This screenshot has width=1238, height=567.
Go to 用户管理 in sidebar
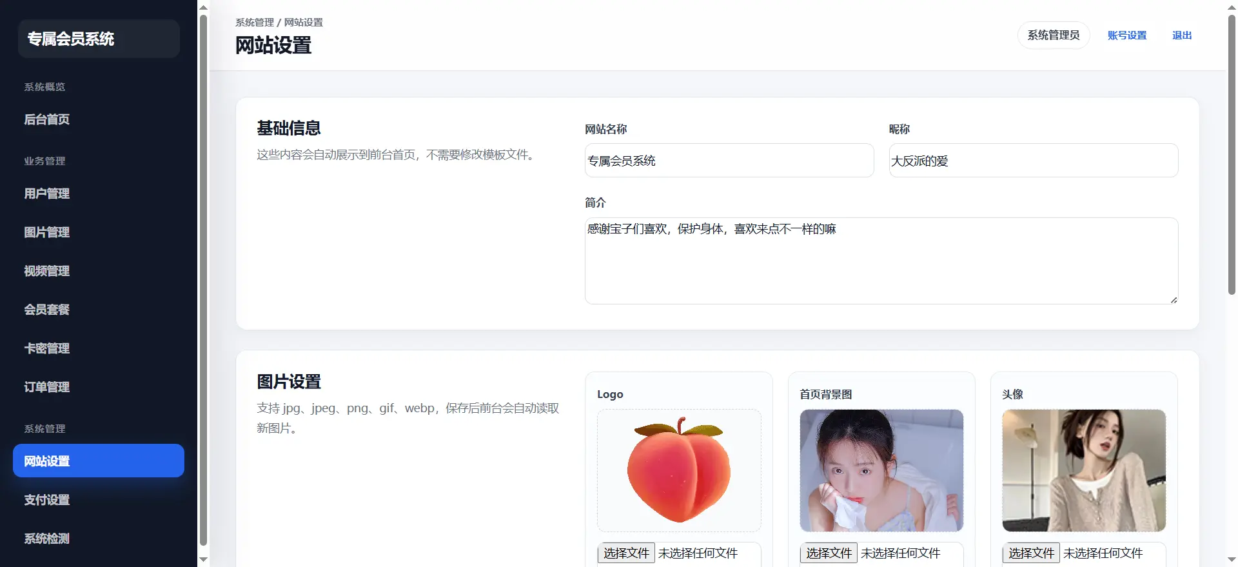pyautogui.click(x=98, y=194)
